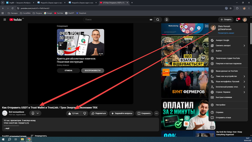This screenshot has width=252, height=142.
Task: Click Создать button in header
Action: (x=226, y=20)
